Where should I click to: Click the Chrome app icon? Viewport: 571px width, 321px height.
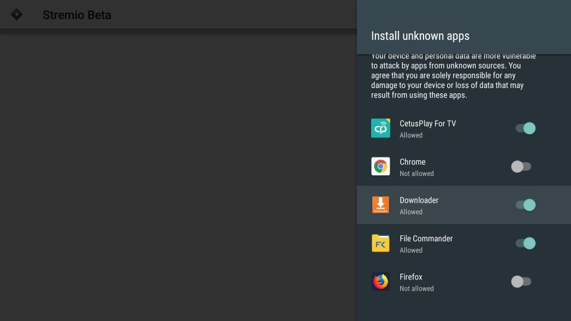point(381,166)
